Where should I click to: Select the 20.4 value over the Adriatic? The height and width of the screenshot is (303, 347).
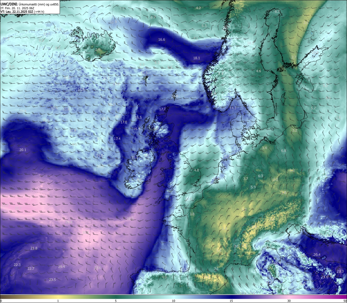[317, 255]
